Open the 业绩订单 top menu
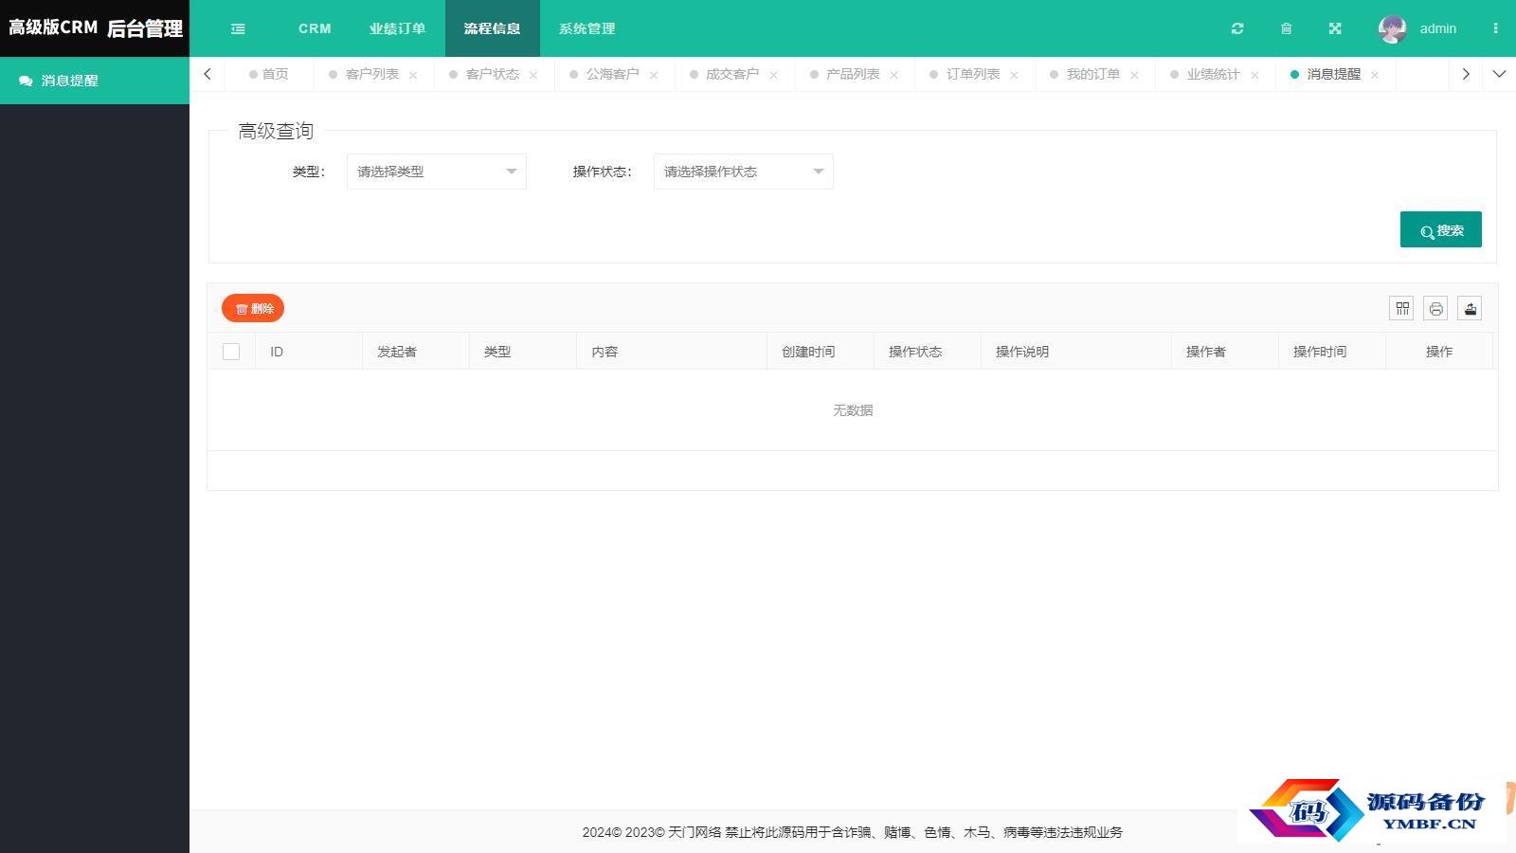This screenshot has height=853, width=1516. pos(398,28)
